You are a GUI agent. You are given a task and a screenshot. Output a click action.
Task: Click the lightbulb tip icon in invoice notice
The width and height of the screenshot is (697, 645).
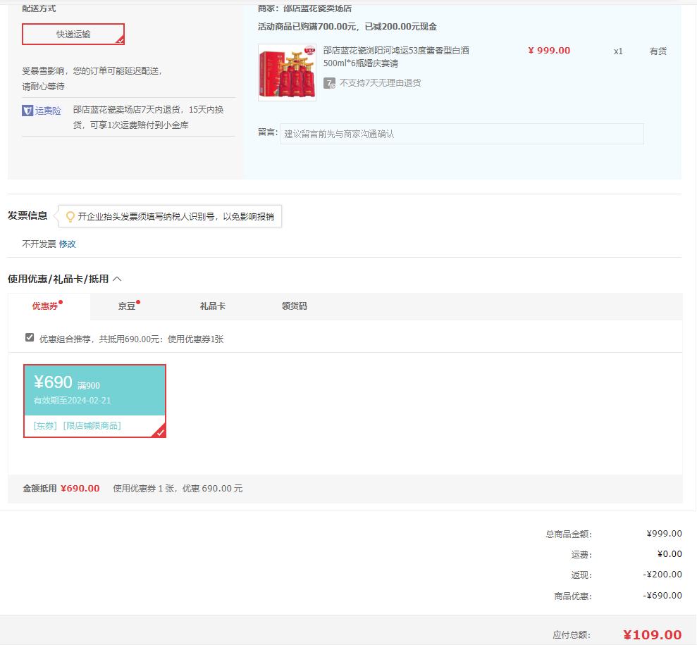70,217
